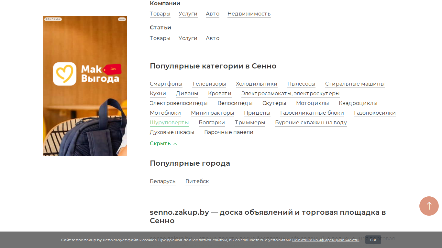Open the Квадроциклы category
This screenshot has height=248, width=442.
coord(358,103)
